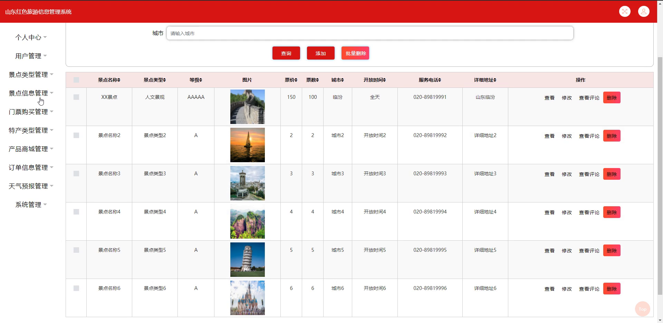This screenshot has width=663, height=323.
Task: Check the row checkbox for 景点名称5
Action: pos(76,250)
